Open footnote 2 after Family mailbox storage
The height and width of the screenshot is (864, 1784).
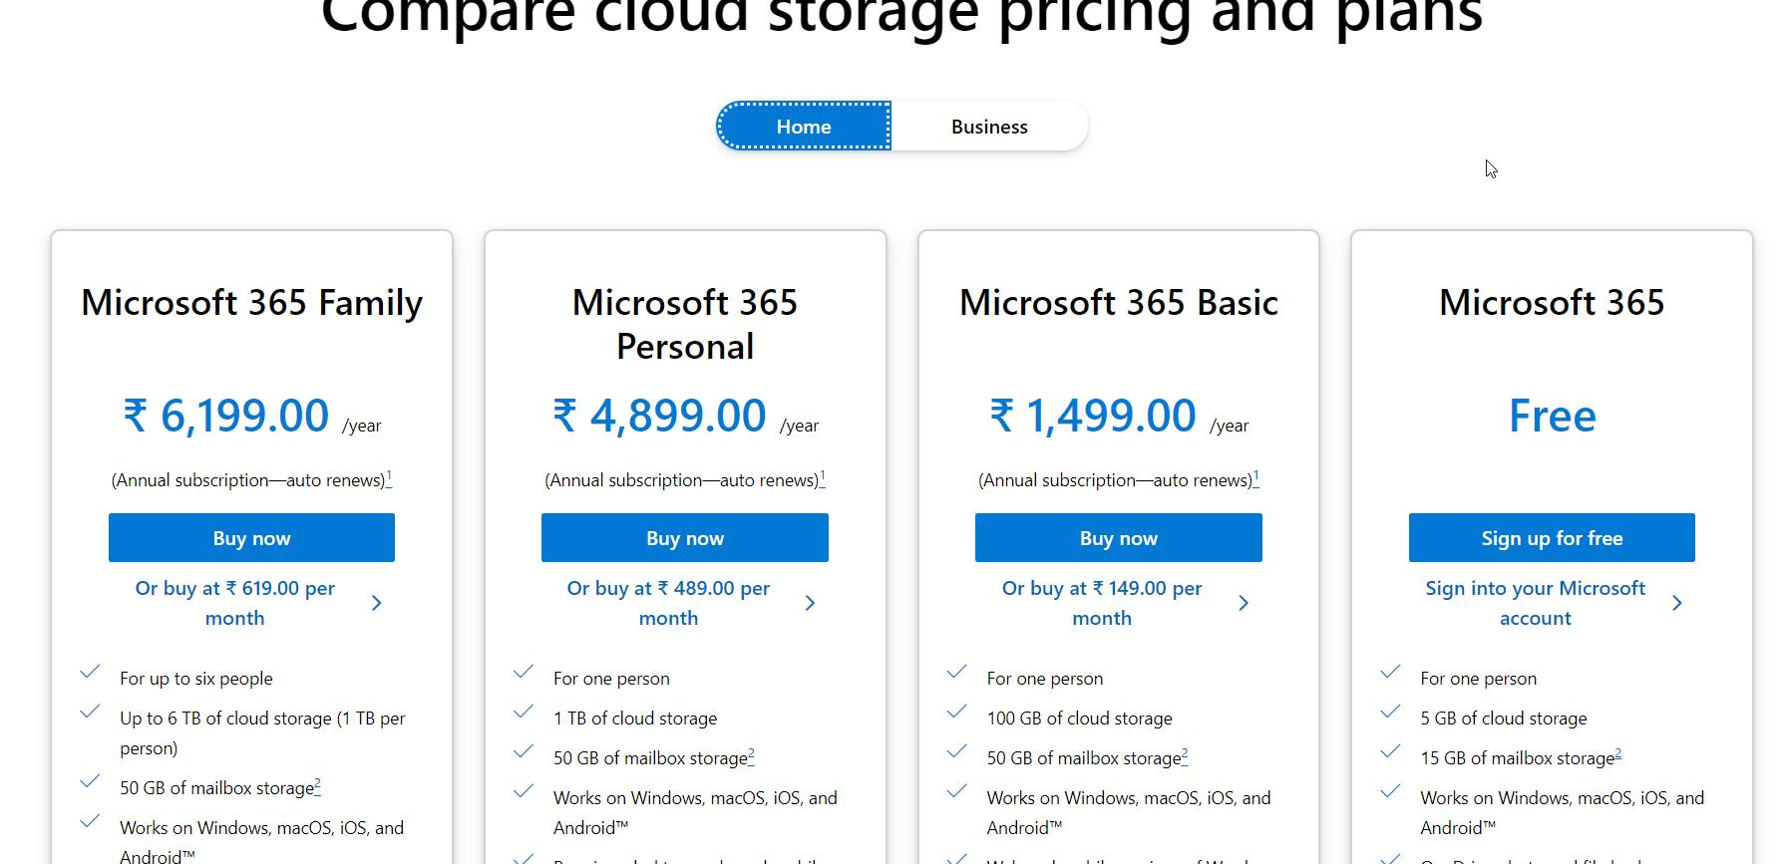318,785
